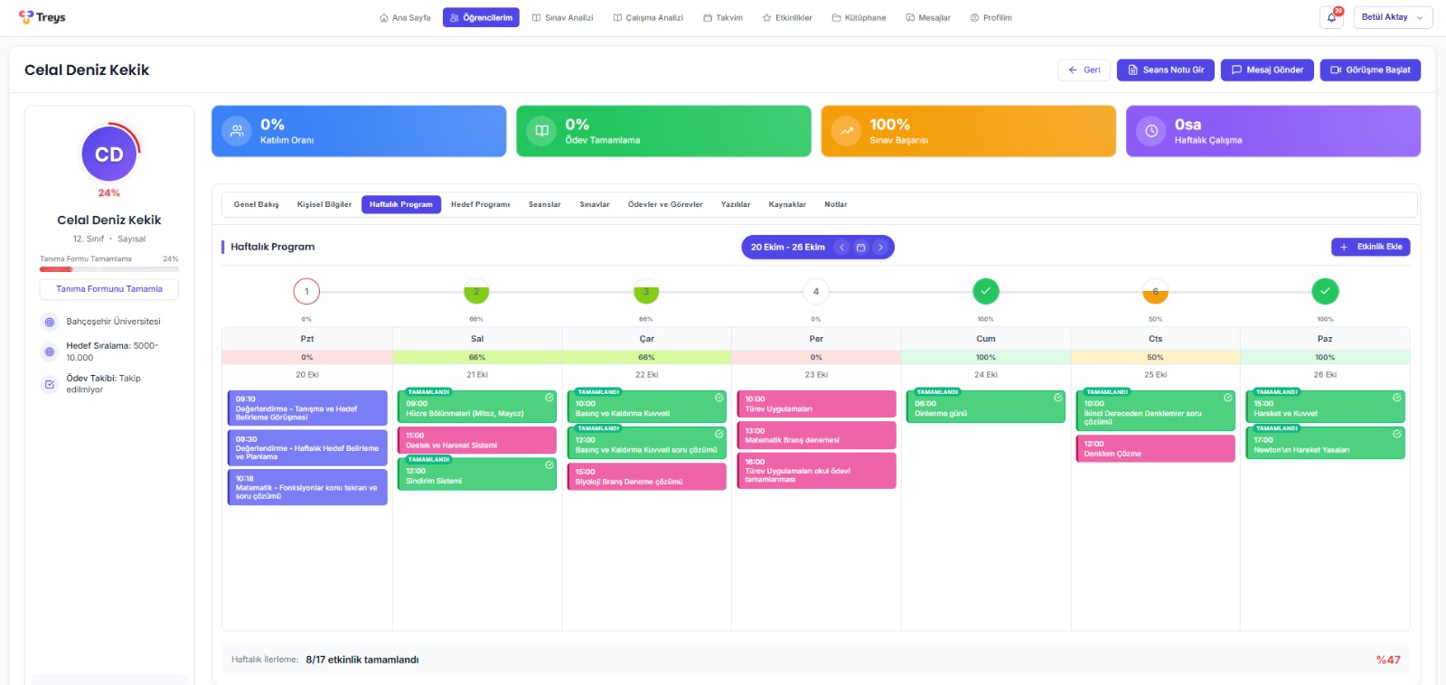Open the notifications bell

(1330, 18)
